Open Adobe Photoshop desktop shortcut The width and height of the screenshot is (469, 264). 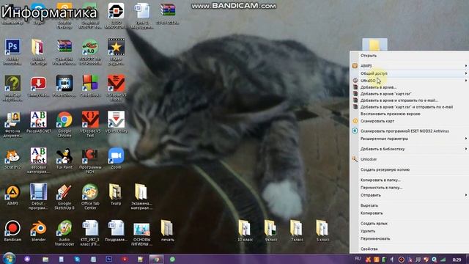[12, 51]
